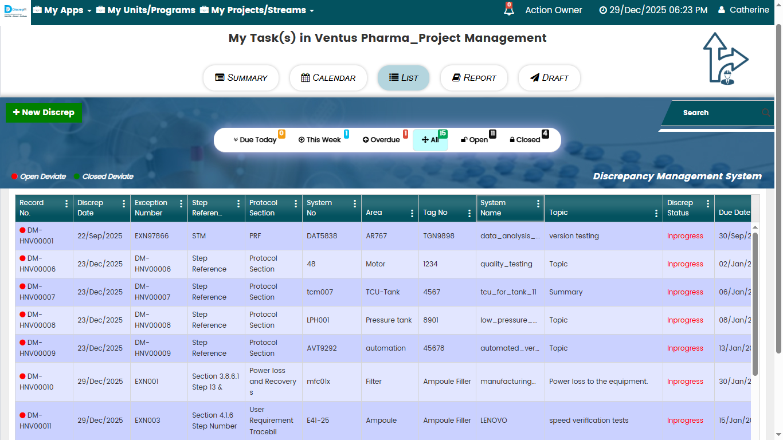The height and width of the screenshot is (440, 783).
Task: Open My Units/Programs link
Action: (146, 10)
